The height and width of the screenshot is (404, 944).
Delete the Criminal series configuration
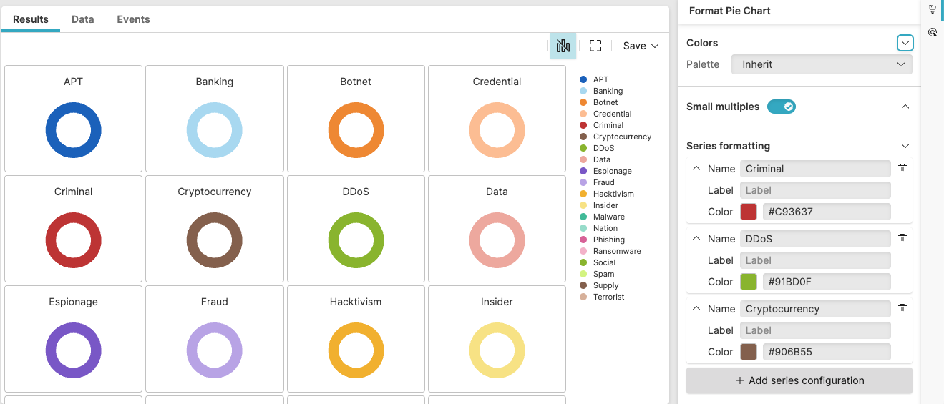coord(902,168)
